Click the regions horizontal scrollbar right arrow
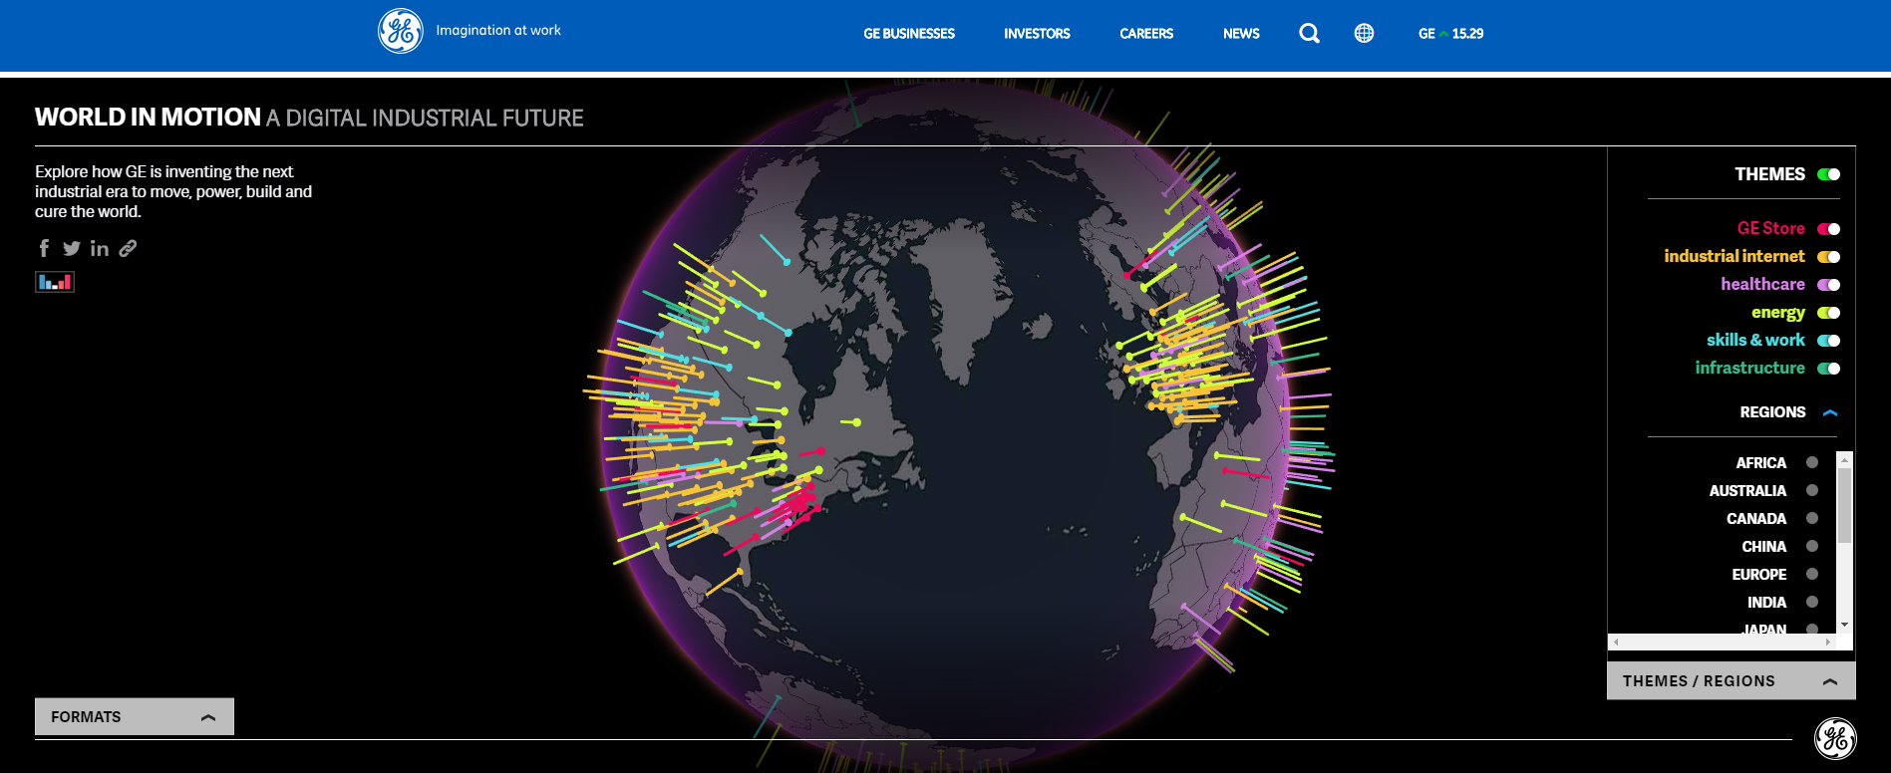This screenshot has height=773, width=1891. point(1828,643)
